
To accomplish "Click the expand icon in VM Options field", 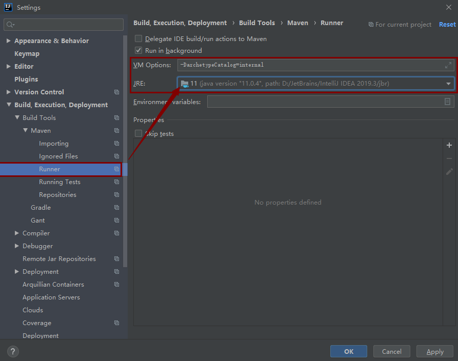I will (448, 65).
